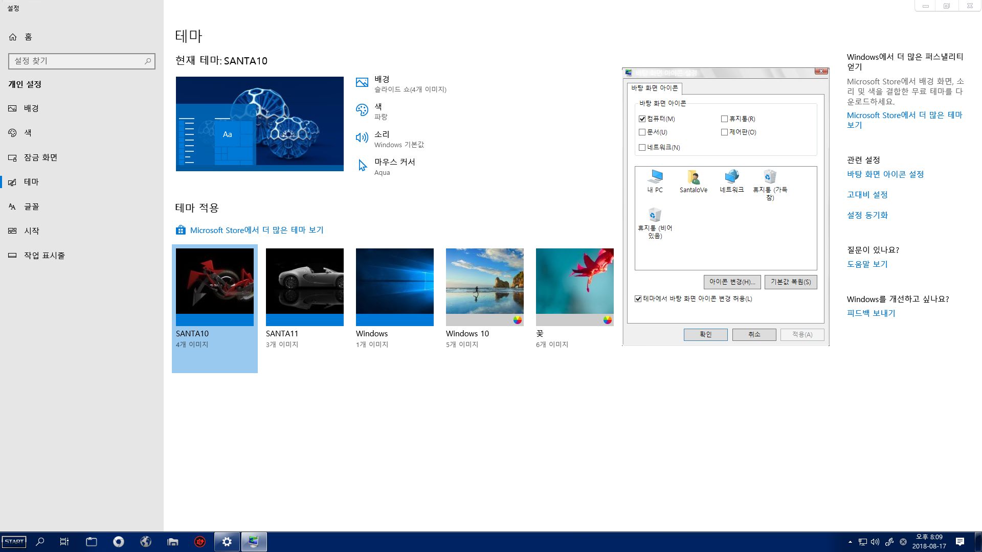Open 고대비 설정 link

click(x=867, y=195)
